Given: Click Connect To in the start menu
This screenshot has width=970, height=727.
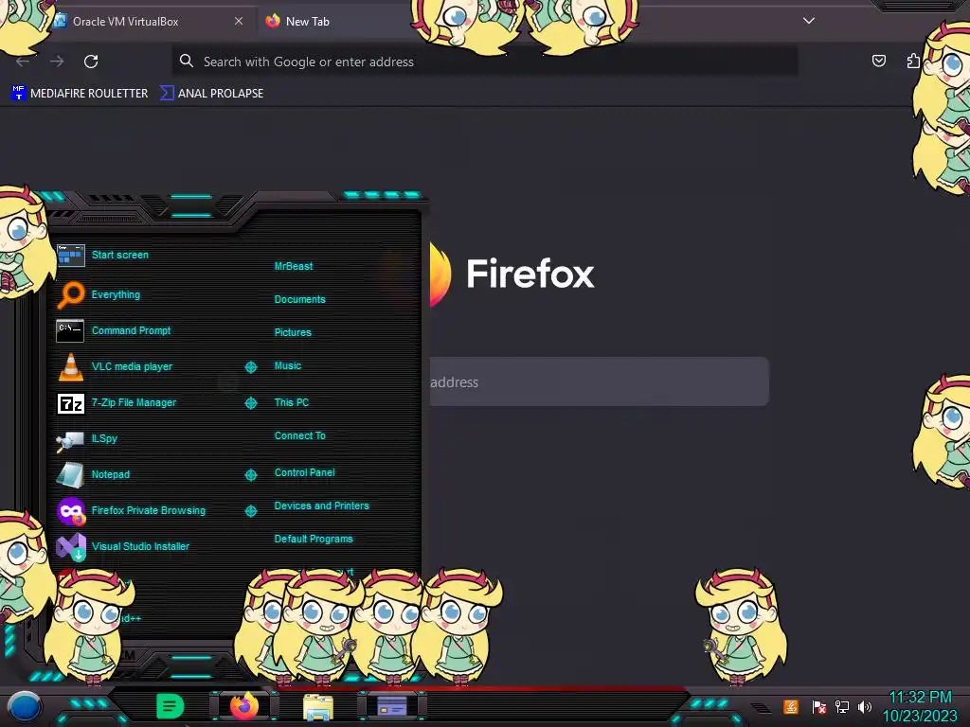Looking at the screenshot, I should tap(300, 435).
